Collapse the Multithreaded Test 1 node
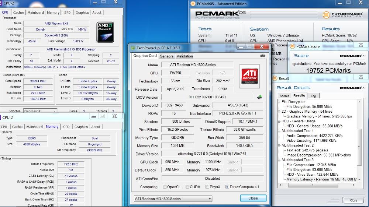 [x=279, y=131]
